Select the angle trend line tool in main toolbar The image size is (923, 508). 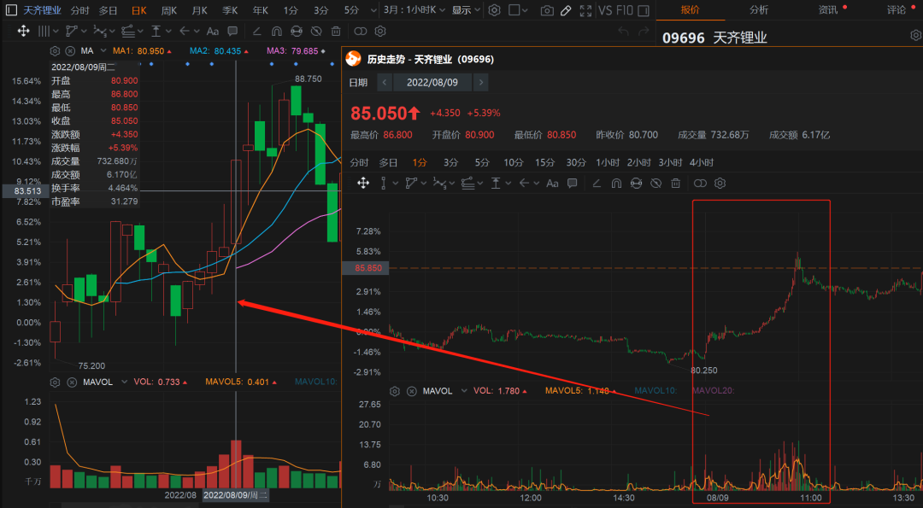pyautogui.click(x=257, y=31)
